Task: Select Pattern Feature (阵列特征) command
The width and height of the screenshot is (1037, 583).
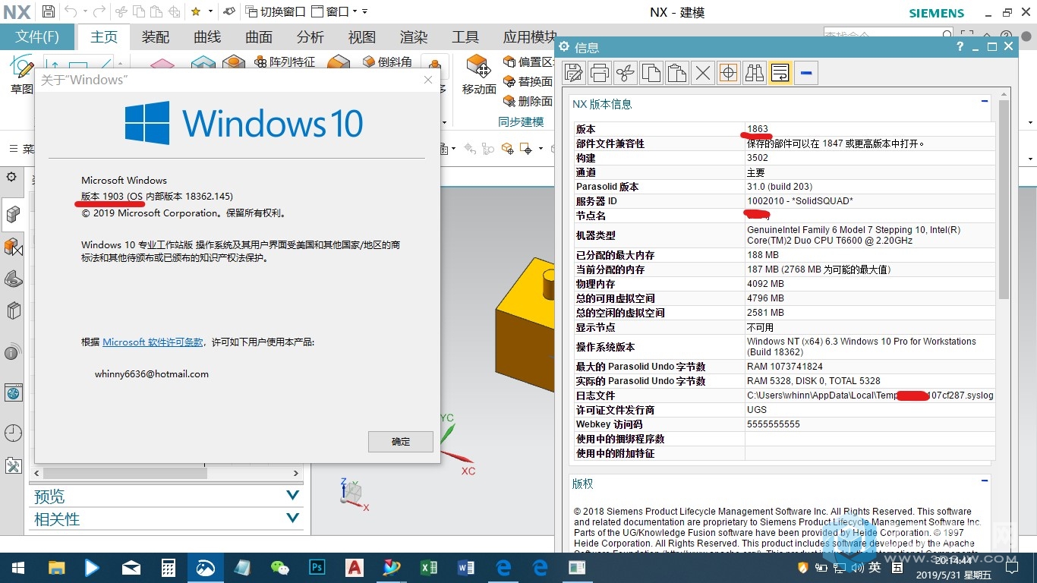Action: coord(284,61)
